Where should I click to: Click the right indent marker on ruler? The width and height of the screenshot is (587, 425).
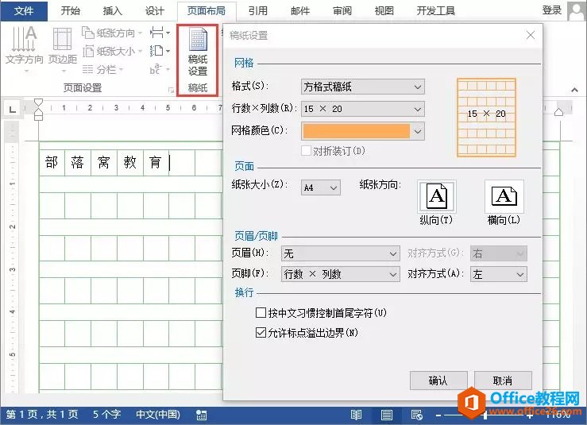558,111
